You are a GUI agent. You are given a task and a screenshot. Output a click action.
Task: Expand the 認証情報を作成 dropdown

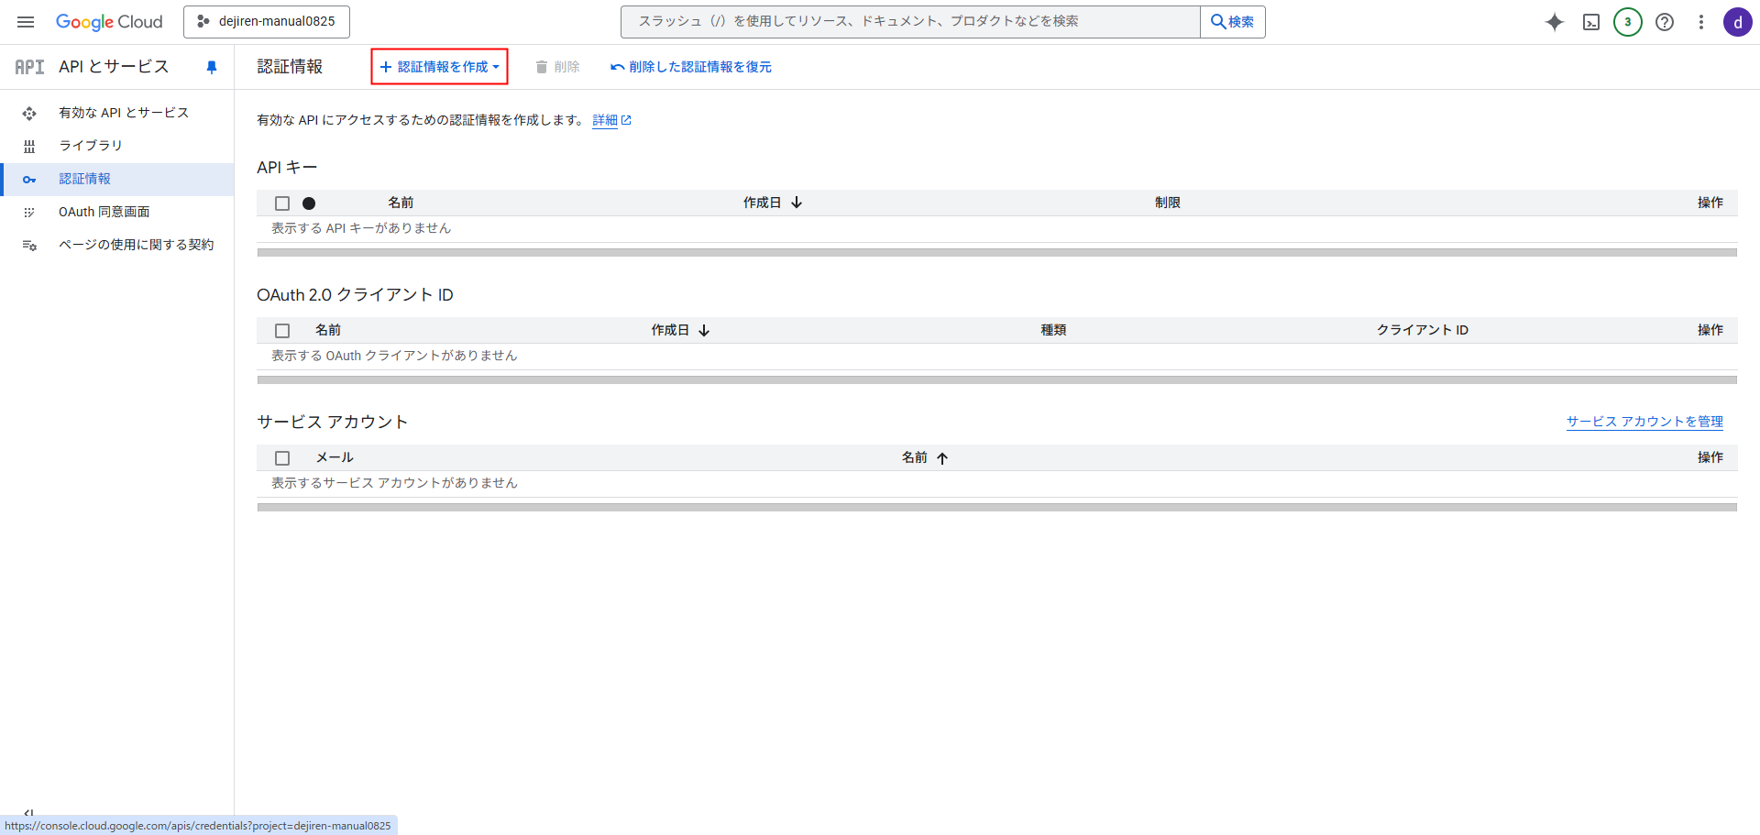point(439,67)
